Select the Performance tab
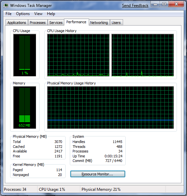Image resolution: width=187 pixels, height=196 pixels. 76,22
